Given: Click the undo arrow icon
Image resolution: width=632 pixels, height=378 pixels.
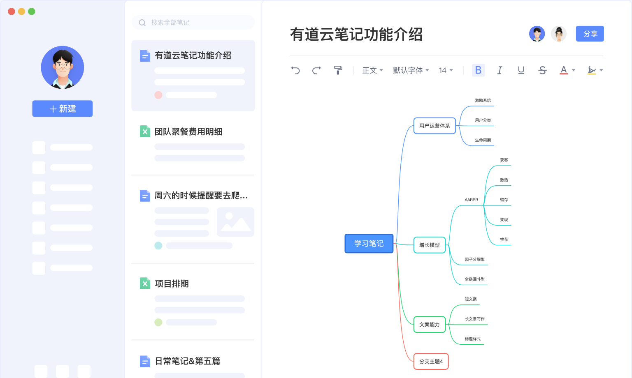Looking at the screenshot, I should pyautogui.click(x=295, y=70).
